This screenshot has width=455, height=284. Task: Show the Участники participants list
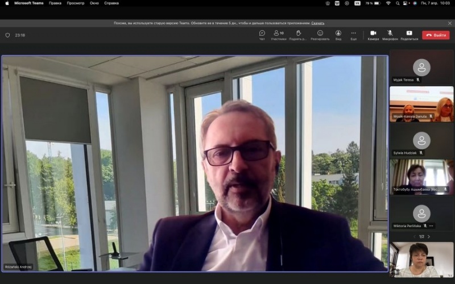(x=278, y=35)
